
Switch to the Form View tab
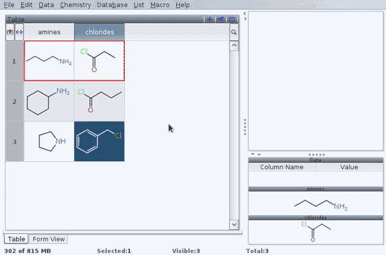48,239
